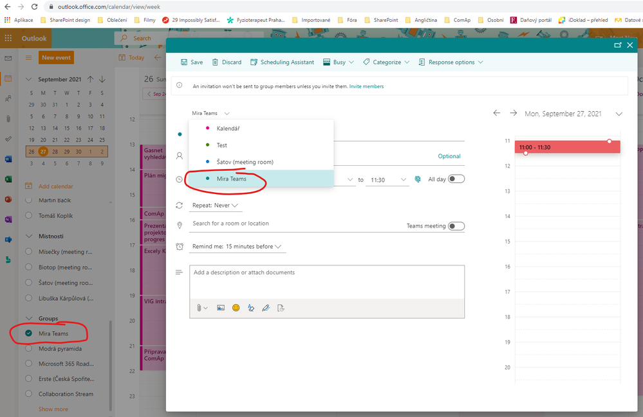This screenshot has height=417, width=643.
Task: Insert an emoji in description toolbar
Action: point(236,308)
